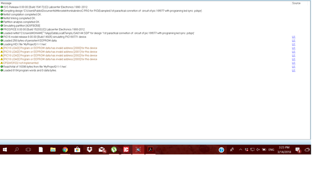
Task: Select the Loaded netlist LISA0144.SDF line
Action: (x=98, y=33)
